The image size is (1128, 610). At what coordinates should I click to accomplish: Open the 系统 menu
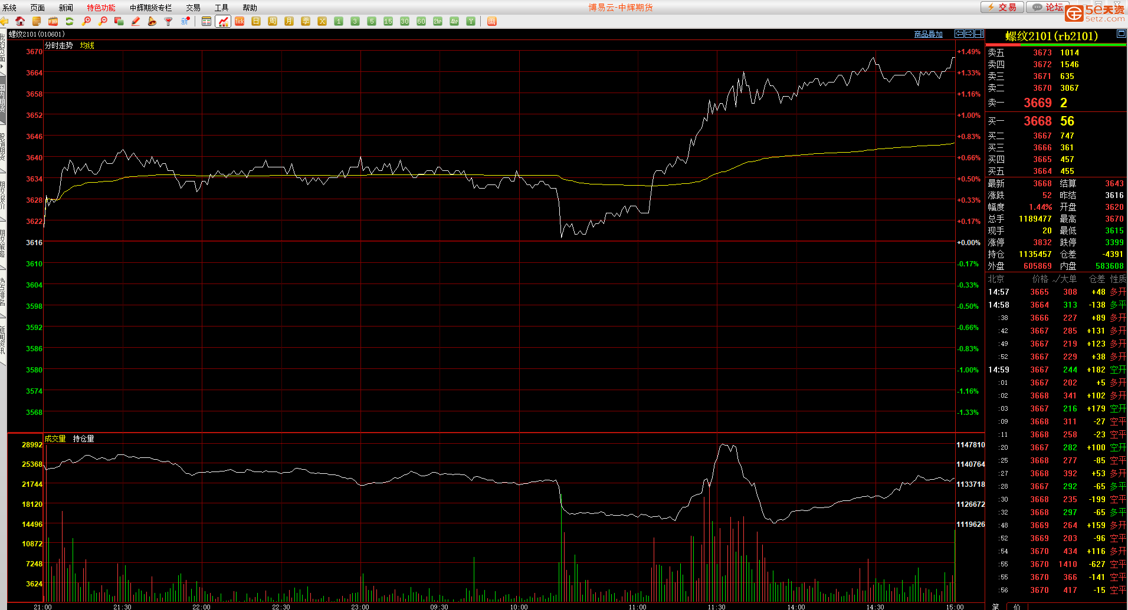(9, 8)
